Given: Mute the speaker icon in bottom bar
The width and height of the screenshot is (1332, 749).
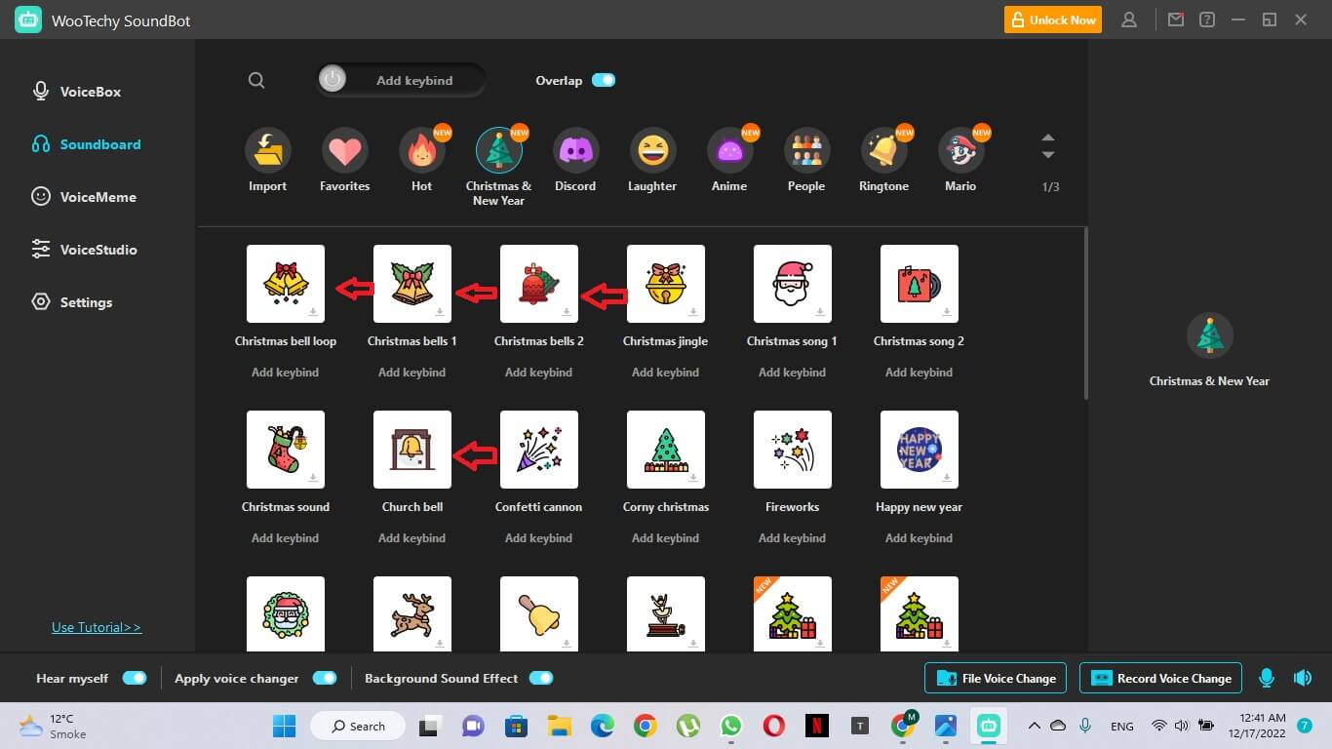Looking at the screenshot, I should click(x=1302, y=678).
